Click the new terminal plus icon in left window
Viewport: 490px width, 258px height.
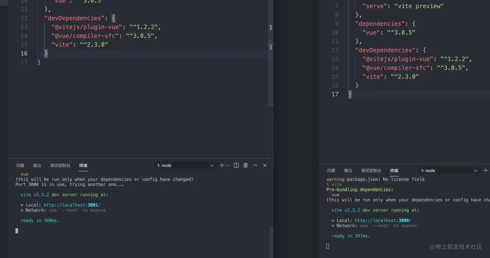coord(222,165)
